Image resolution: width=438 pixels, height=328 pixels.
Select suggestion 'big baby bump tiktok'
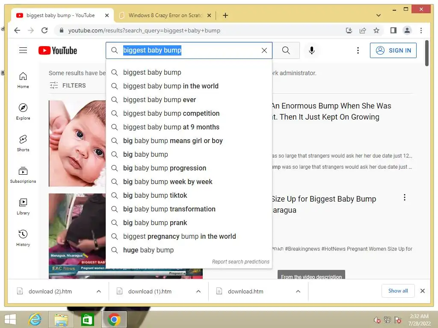tap(189, 195)
